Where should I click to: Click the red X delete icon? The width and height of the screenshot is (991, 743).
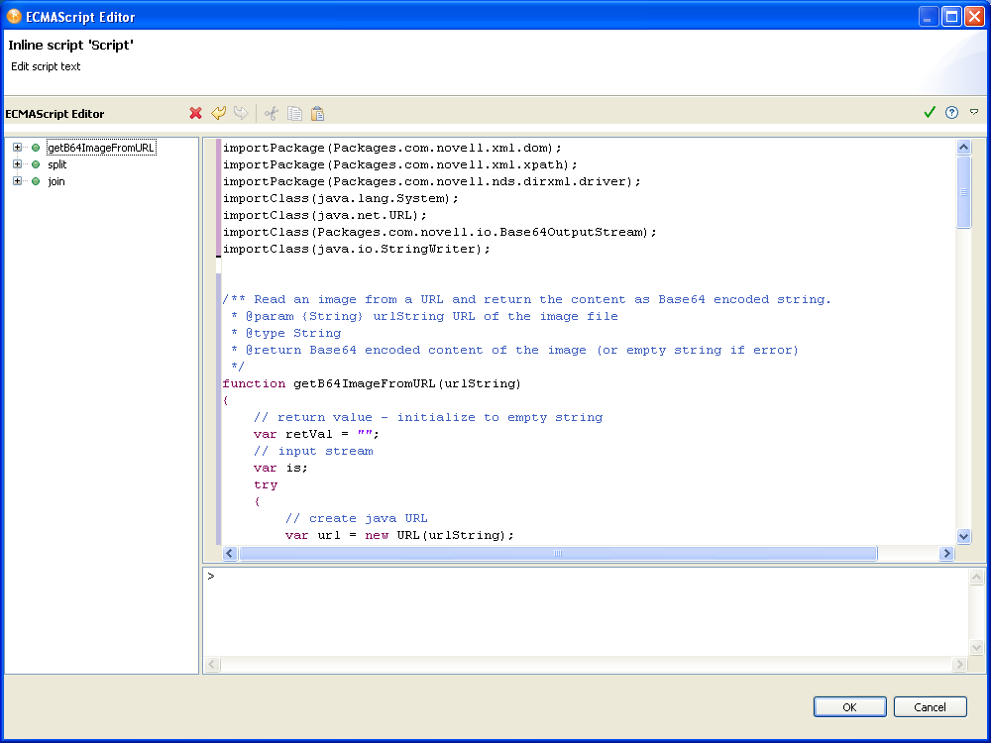(x=196, y=113)
